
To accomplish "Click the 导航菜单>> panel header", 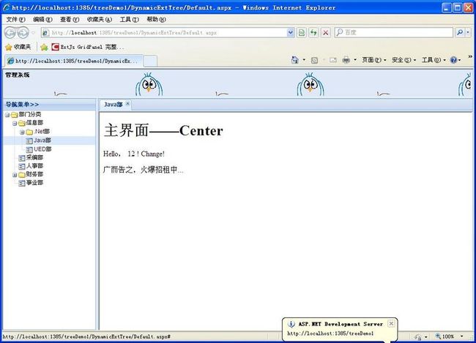I will [x=49, y=105].
